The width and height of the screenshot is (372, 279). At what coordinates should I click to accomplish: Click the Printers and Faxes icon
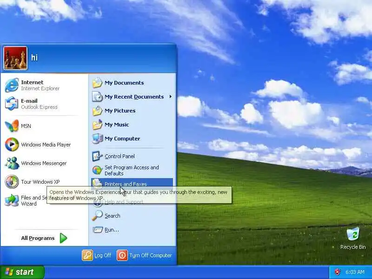coord(97,183)
